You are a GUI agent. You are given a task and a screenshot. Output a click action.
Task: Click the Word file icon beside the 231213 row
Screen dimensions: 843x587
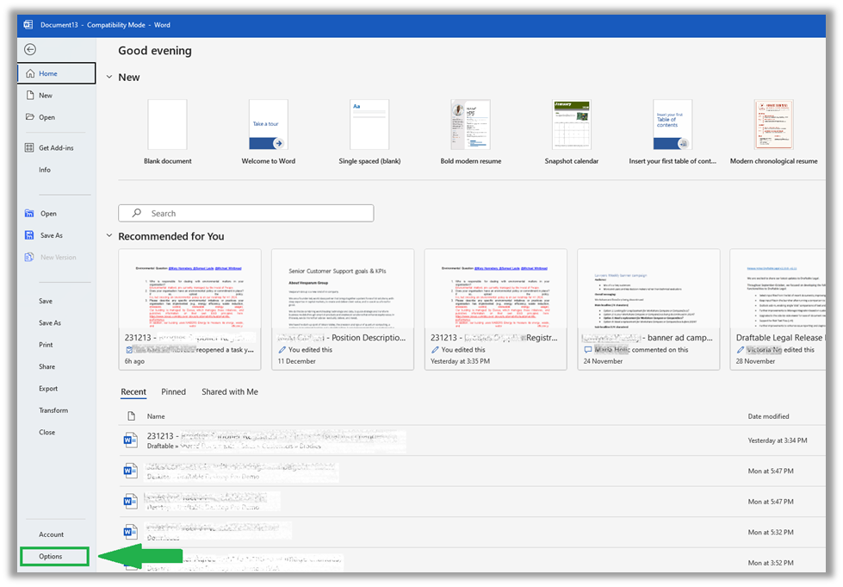[x=129, y=440]
